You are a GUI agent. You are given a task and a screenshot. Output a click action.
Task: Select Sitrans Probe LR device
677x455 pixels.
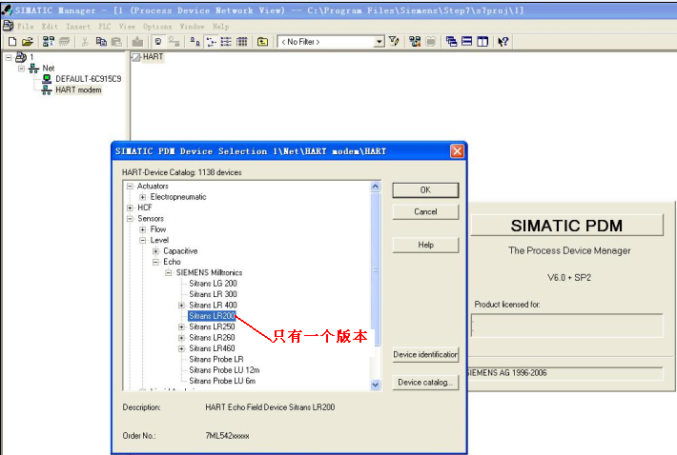point(216,360)
